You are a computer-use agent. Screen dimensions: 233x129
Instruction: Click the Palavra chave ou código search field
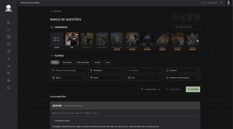[x=68, y=70]
